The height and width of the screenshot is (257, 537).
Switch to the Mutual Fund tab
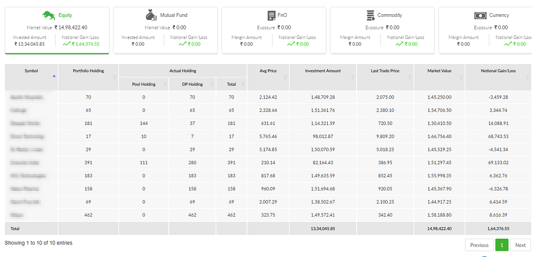click(165, 30)
